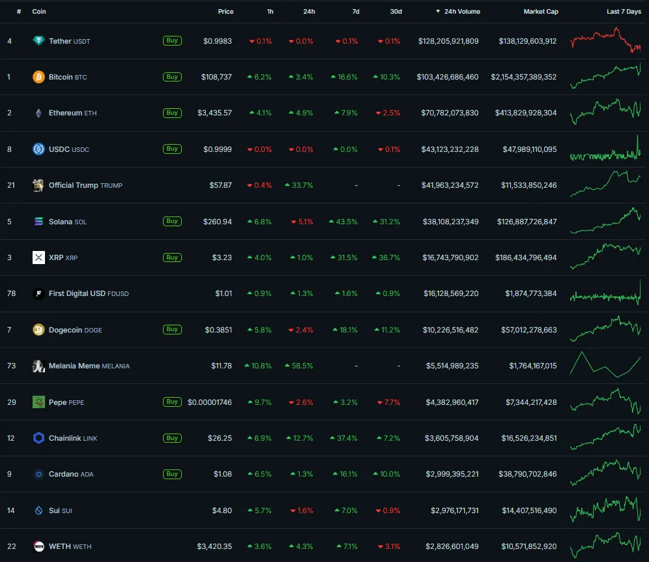Select Pepe price $0.00001746
This screenshot has width=649, height=562.
210,402
